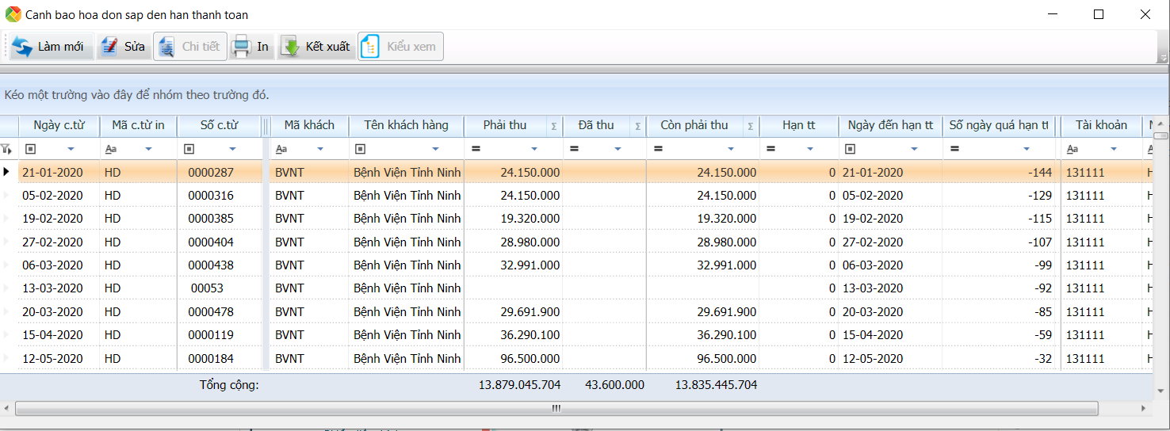Click the Kết xuất export icon
This screenshot has height=431, width=1170.
coord(291,47)
